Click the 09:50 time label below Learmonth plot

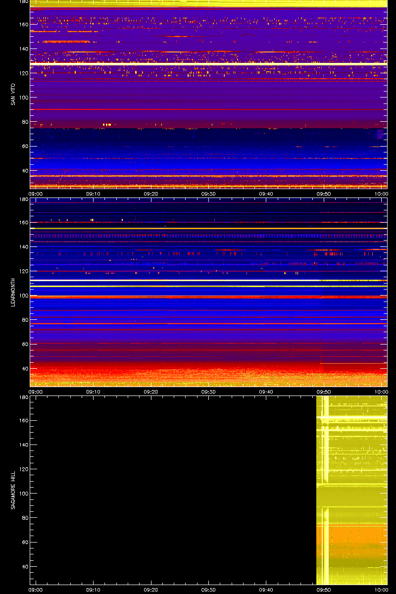(324, 392)
